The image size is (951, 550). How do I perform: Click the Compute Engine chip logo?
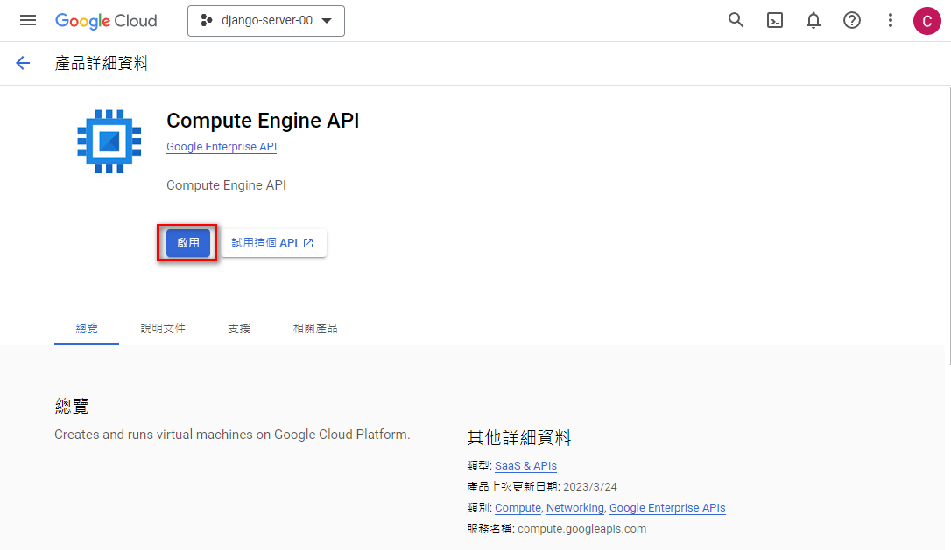pos(109,141)
